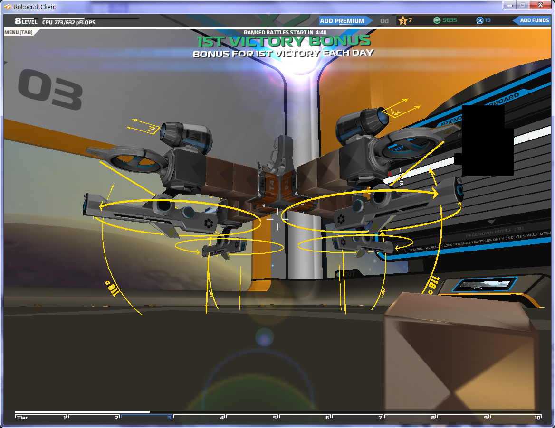Click the 0d premium days counter
Viewport: 555px width, 428px height.
(x=384, y=21)
